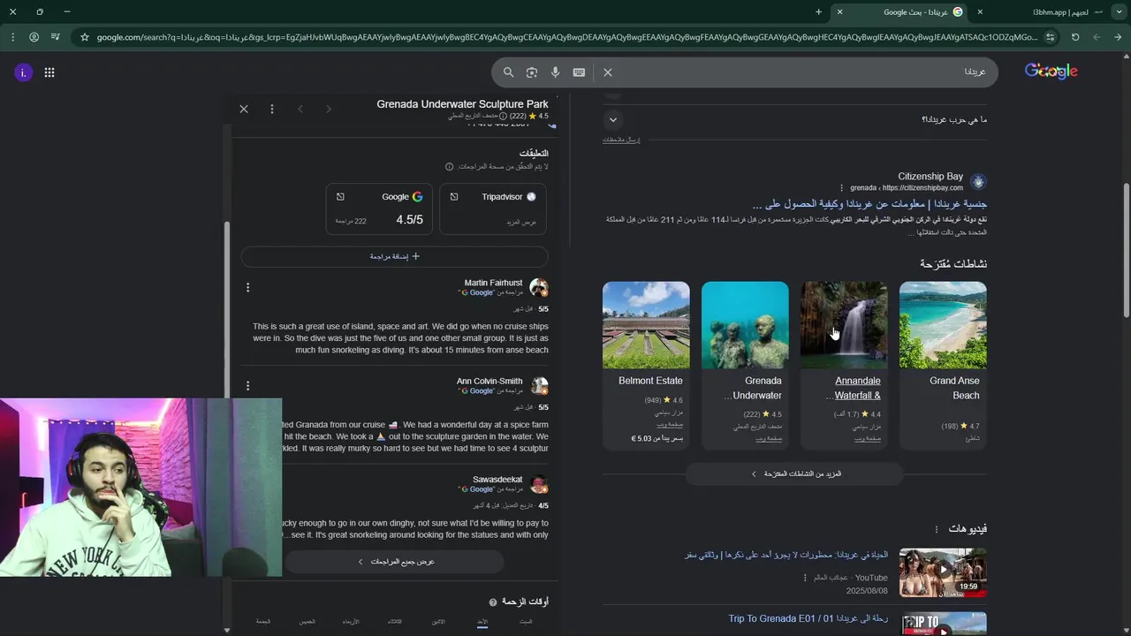Image resolution: width=1131 pixels, height=636 pixels.
Task: Close the Google search tab
Action: (x=839, y=11)
